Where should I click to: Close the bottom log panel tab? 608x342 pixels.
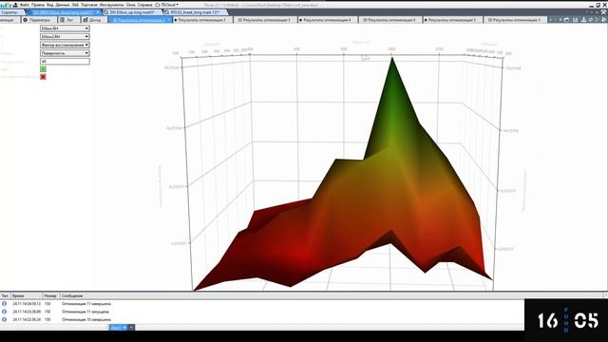pyautogui.click(x=131, y=328)
